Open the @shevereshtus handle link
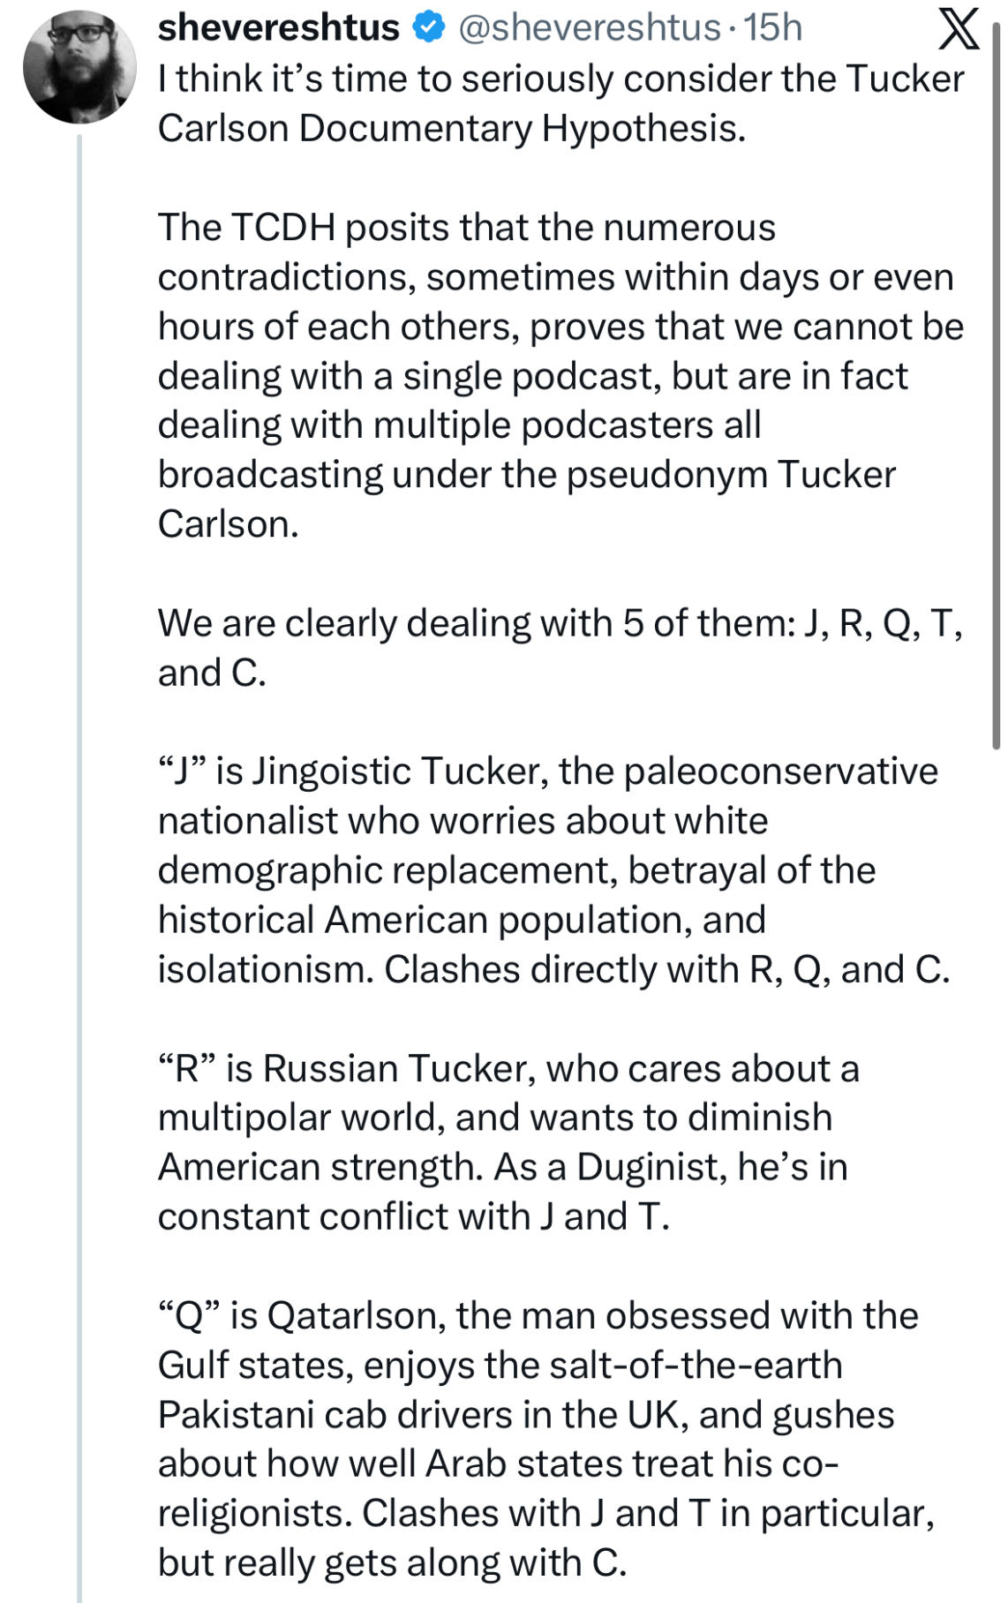 pos(589,28)
